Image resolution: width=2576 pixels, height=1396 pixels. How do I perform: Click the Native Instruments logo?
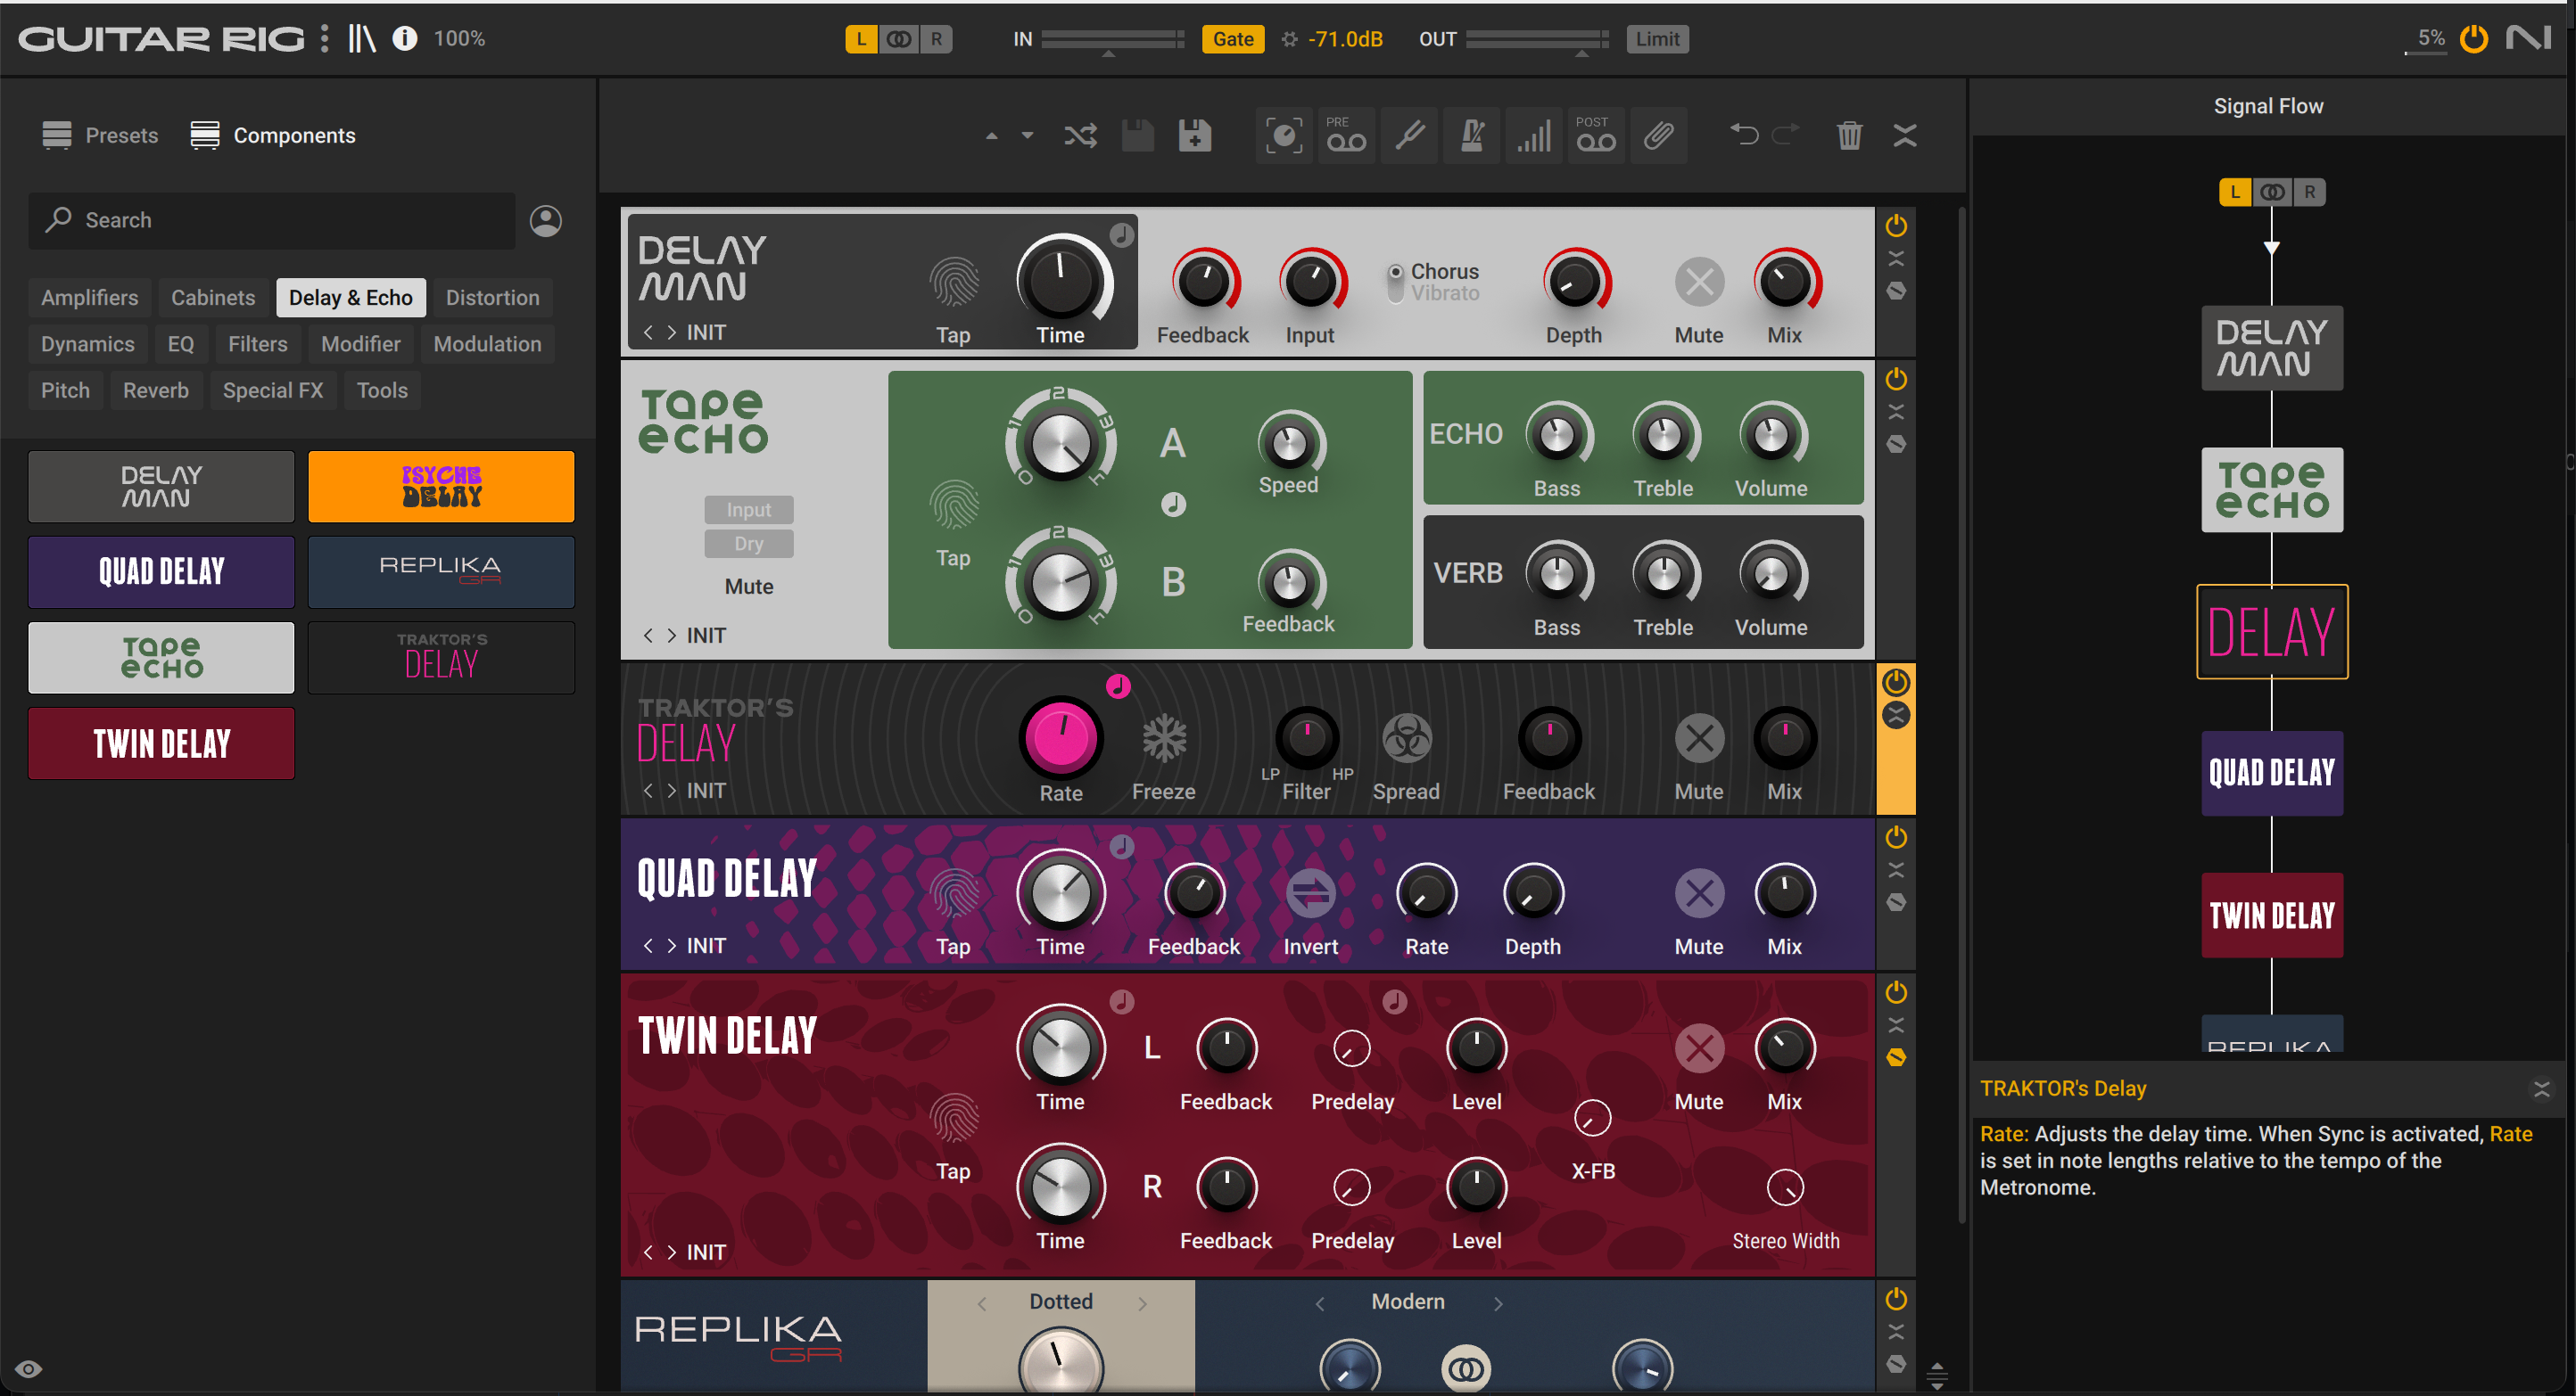[2528, 38]
